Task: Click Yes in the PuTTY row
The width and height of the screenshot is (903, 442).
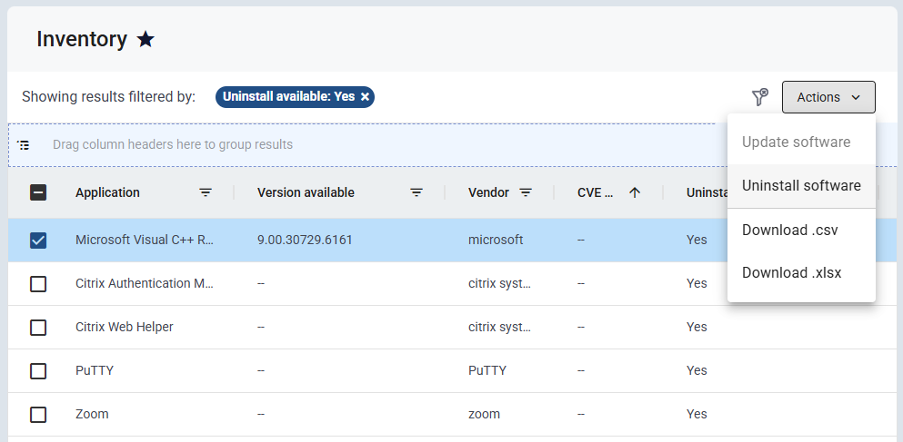Action: coord(697,370)
